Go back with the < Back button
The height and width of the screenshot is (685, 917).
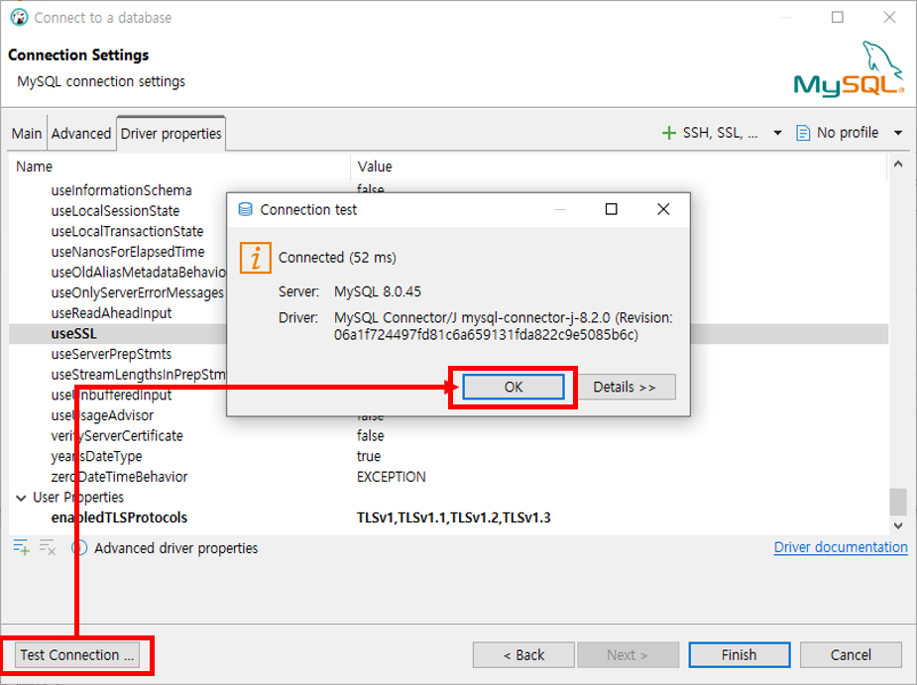pyautogui.click(x=524, y=655)
